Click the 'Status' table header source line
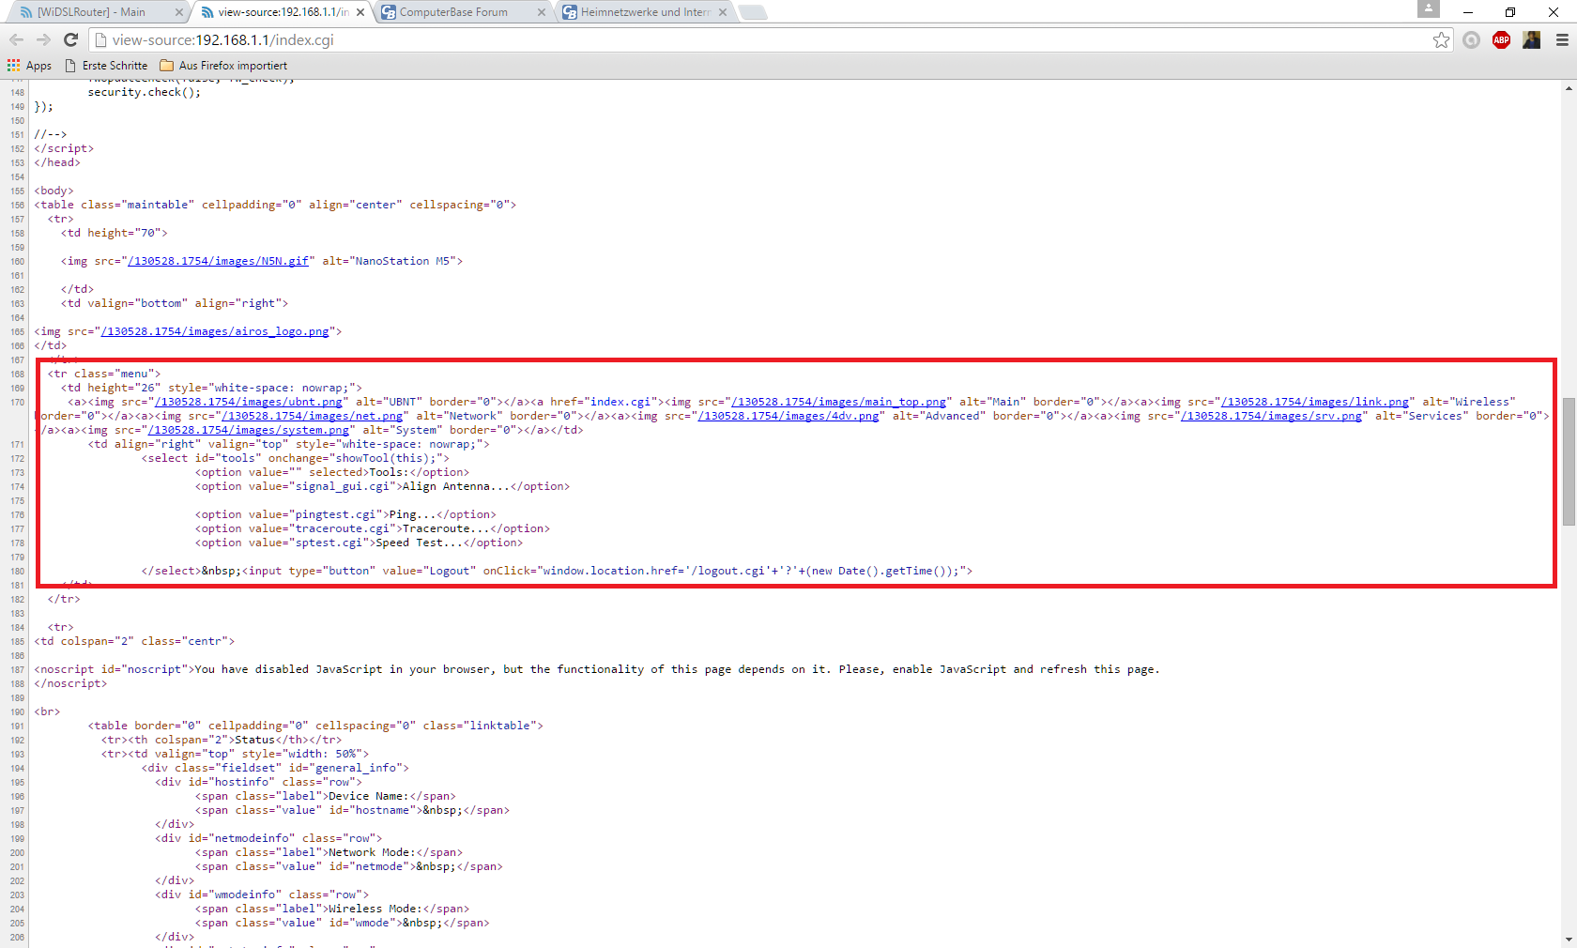This screenshot has width=1577, height=948. pyautogui.click(x=222, y=740)
